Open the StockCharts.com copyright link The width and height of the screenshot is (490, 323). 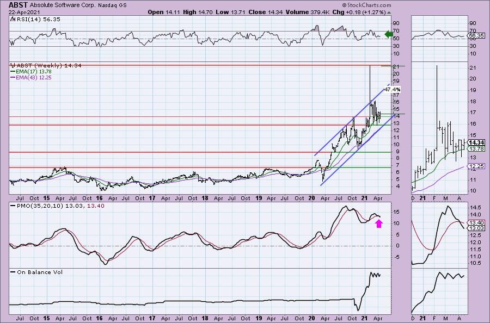(366, 5)
